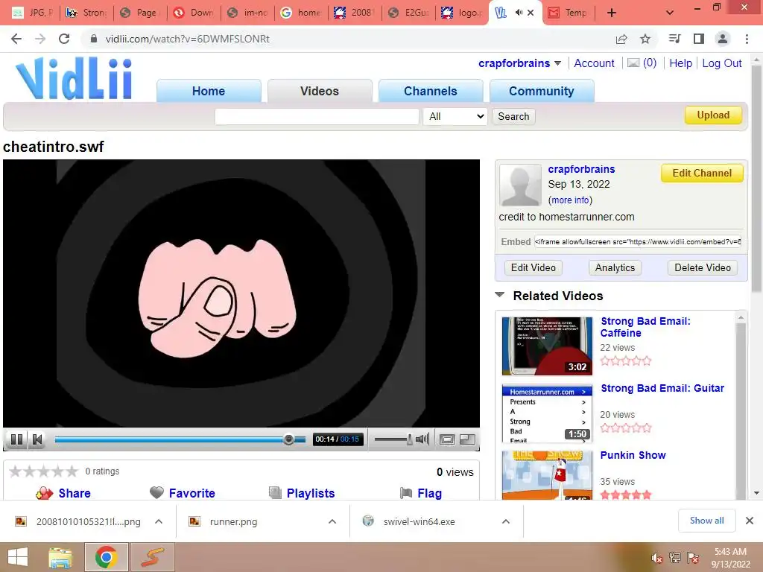Click the Edit Video button
This screenshot has height=572, width=763.
[x=534, y=267]
